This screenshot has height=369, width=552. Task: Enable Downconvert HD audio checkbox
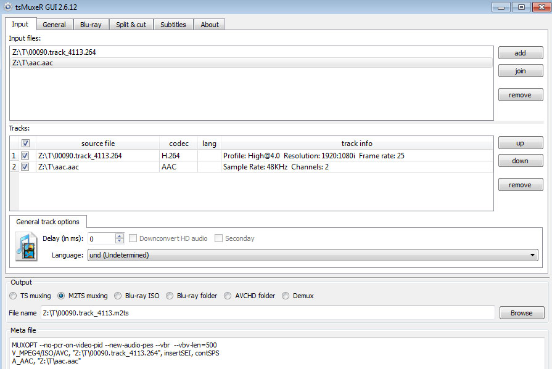click(133, 238)
